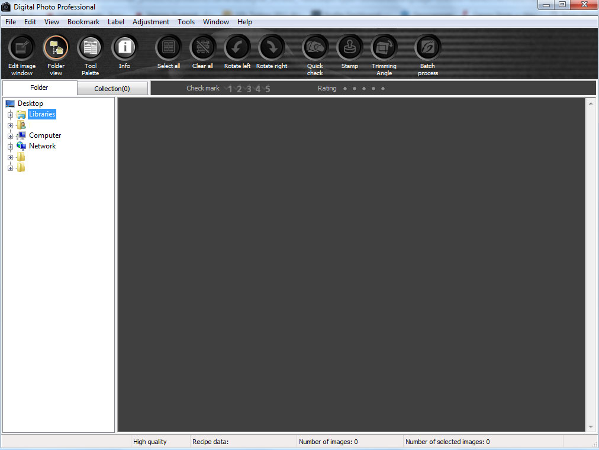Click the Select all toolbar icon
This screenshot has height=450, width=599.
point(168,48)
